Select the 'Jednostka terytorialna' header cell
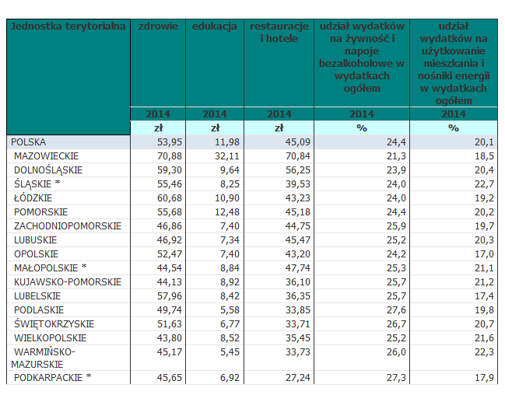 (x=68, y=77)
